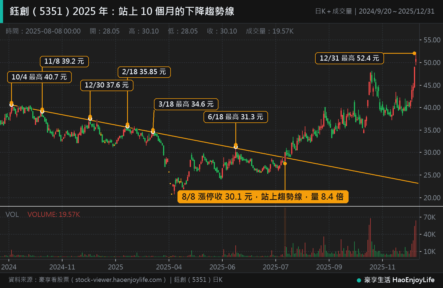The width and height of the screenshot is (443, 288).
Task: Click the 低：28.05 value
Action: [183, 31]
